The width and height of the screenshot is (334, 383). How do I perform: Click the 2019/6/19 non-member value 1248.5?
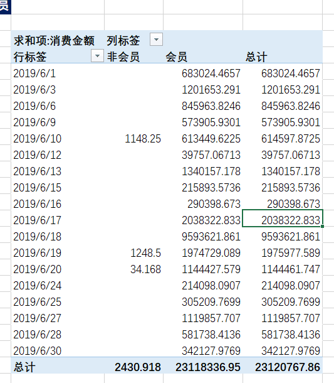[146, 253]
